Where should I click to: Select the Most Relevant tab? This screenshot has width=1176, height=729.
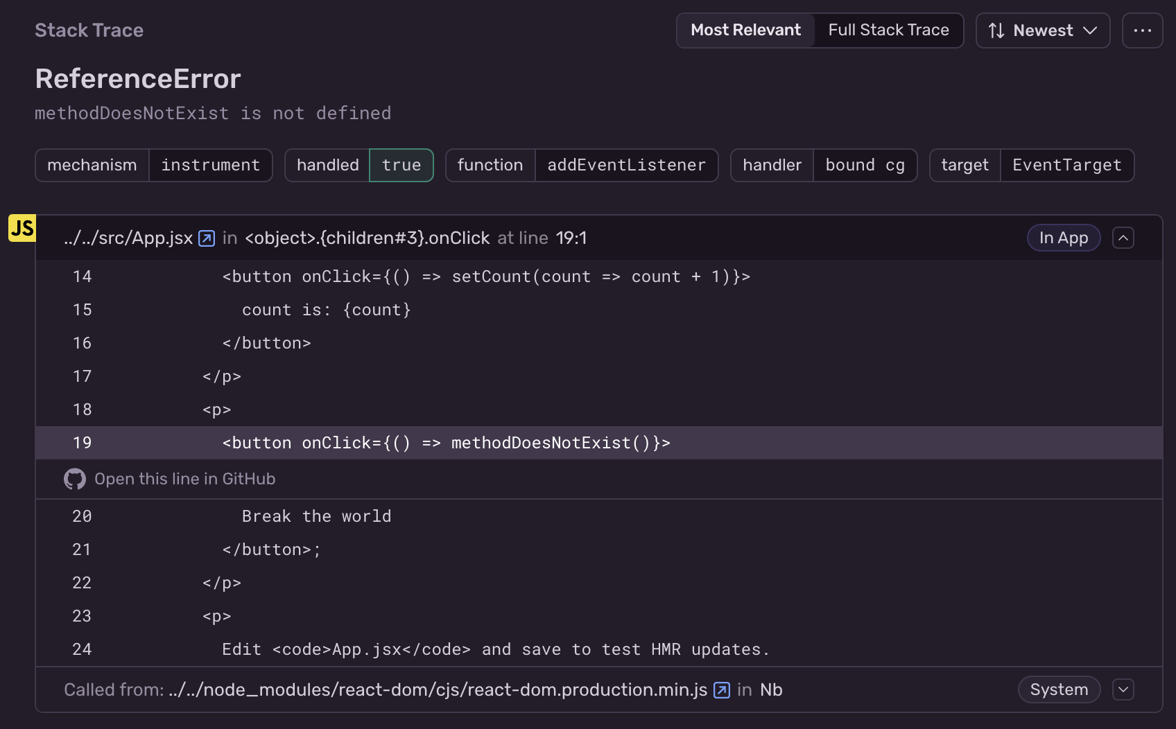click(745, 30)
